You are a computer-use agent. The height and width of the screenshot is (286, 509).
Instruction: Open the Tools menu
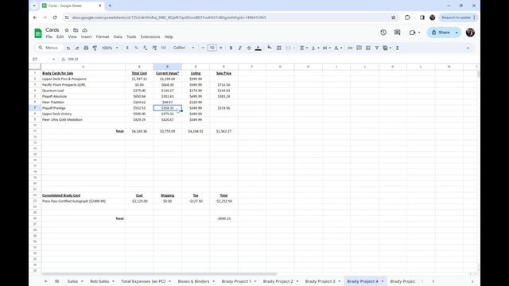pyautogui.click(x=131, y=37)
